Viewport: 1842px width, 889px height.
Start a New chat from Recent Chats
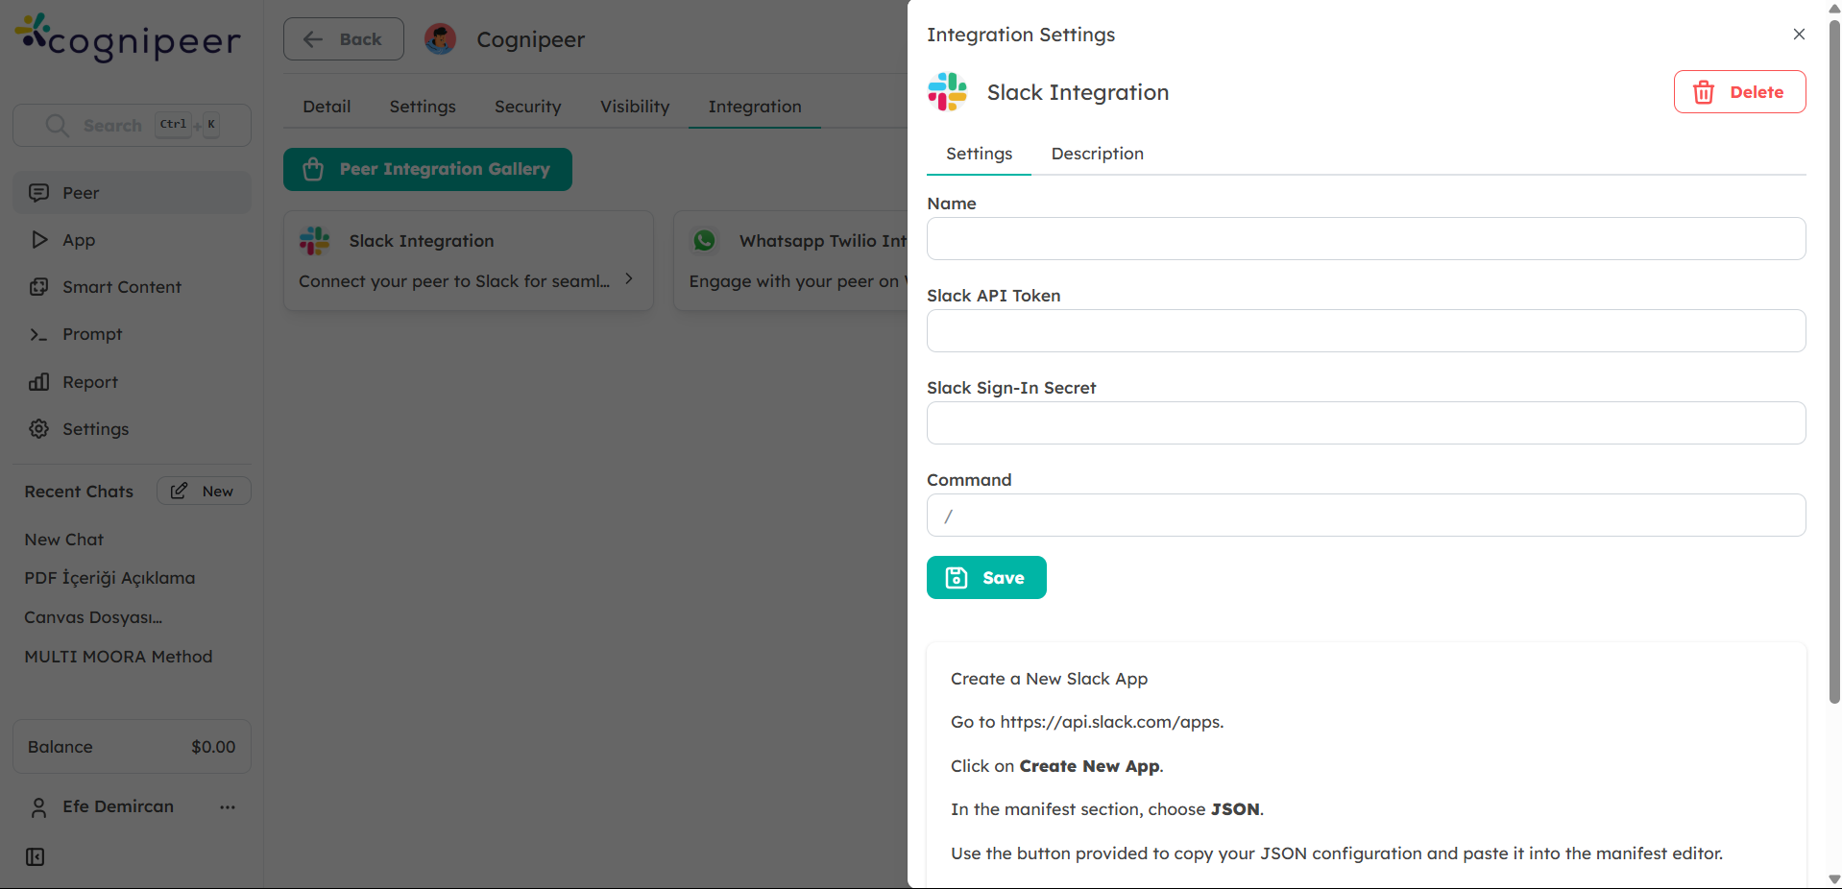(204, 492)
